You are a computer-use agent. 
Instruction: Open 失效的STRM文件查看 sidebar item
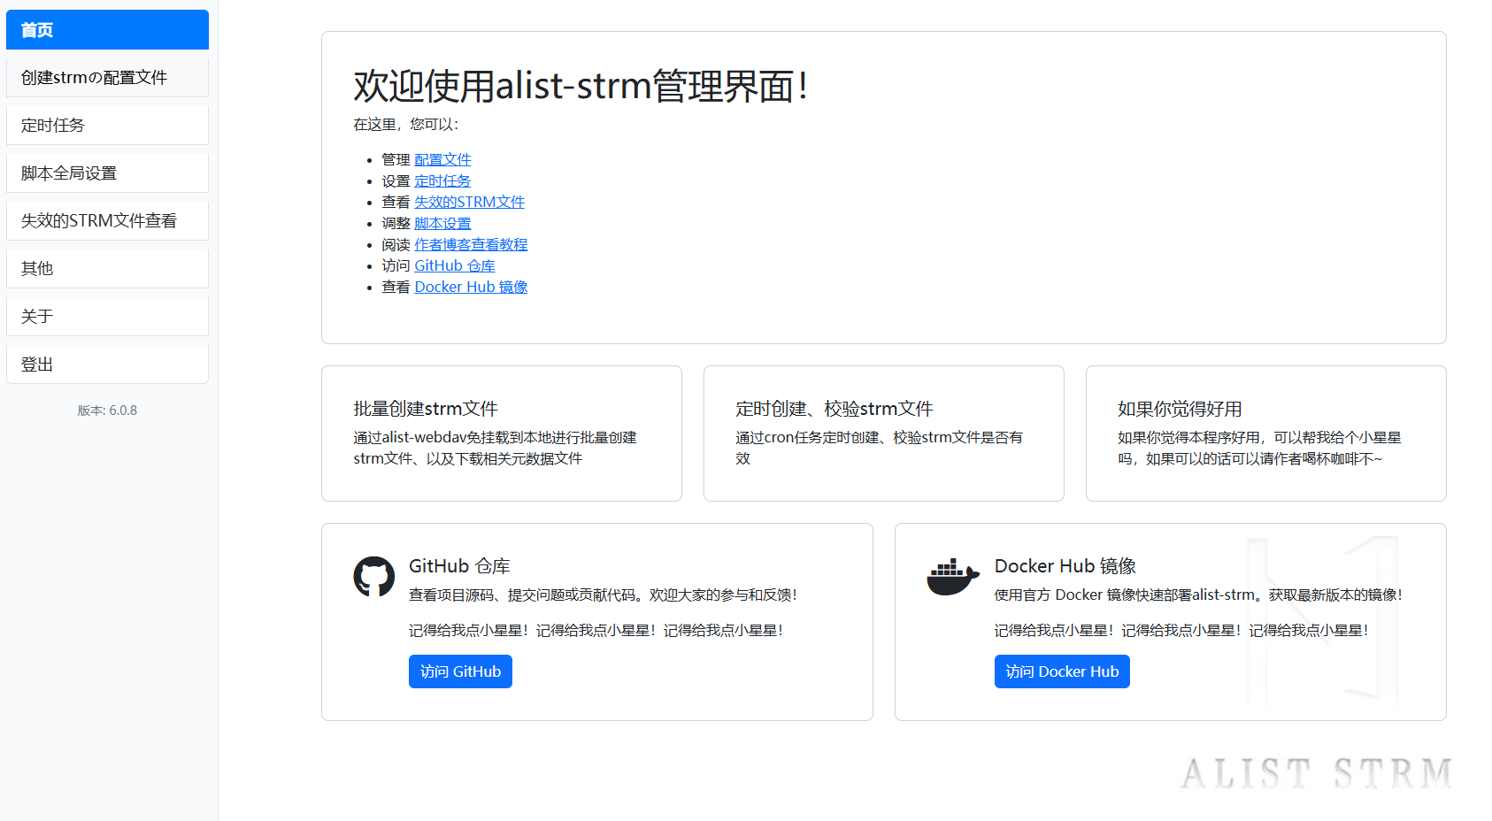coord(107,221)
